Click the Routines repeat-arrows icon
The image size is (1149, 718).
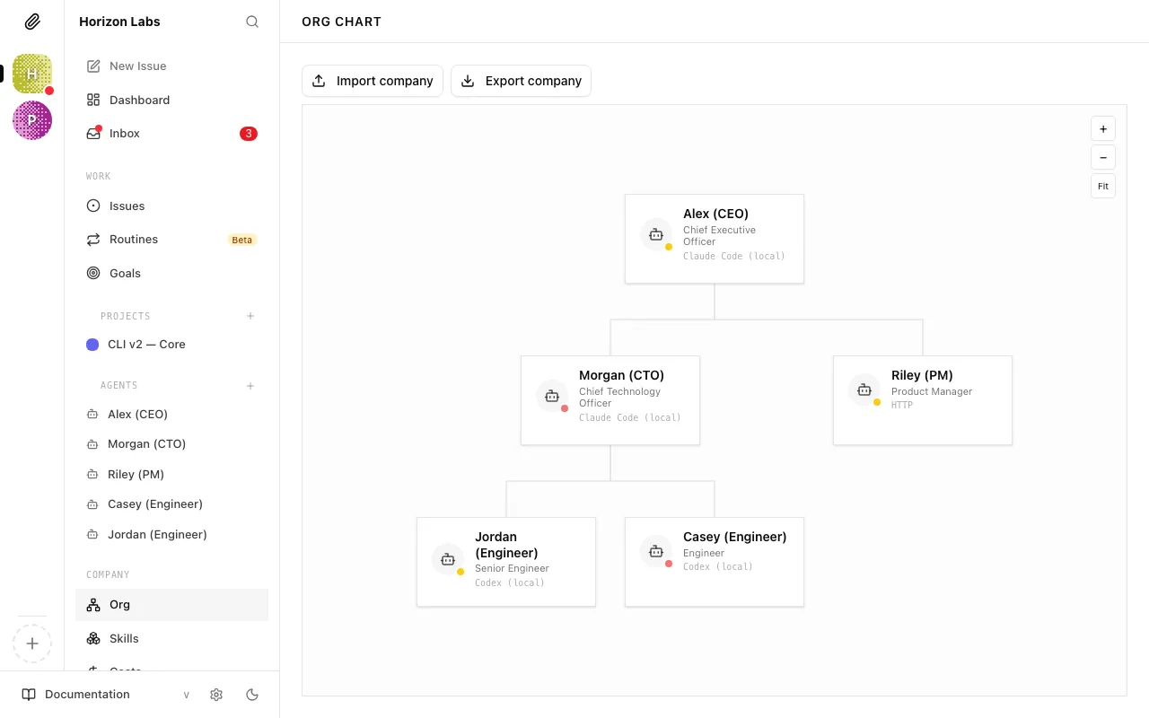(93, 240)
